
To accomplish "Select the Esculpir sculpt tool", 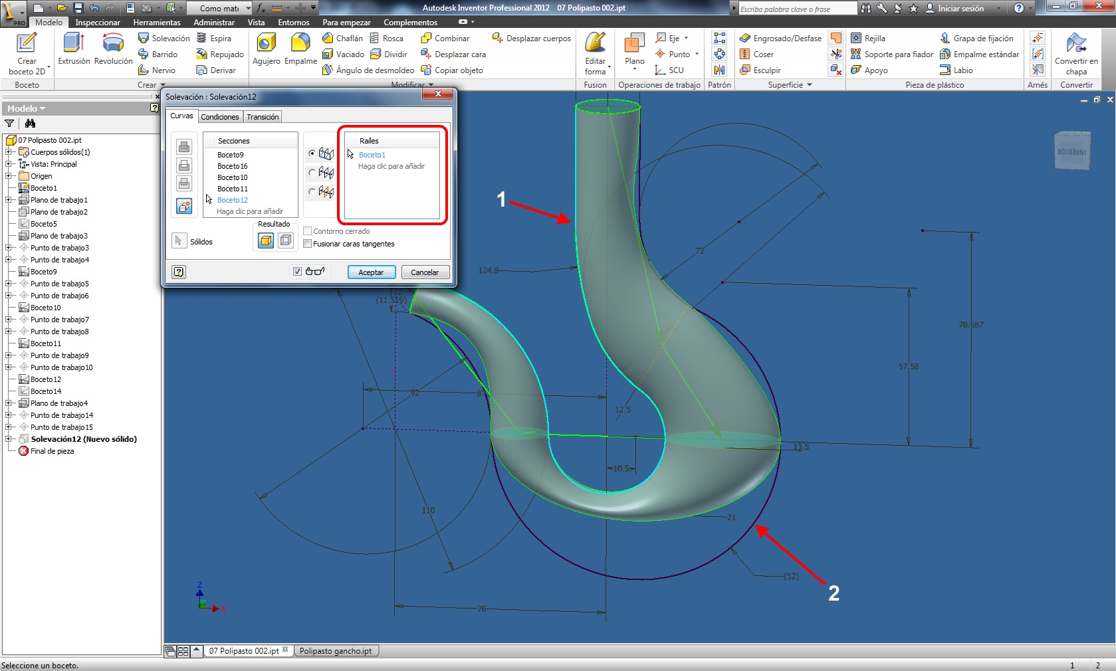I will (760, 70).
